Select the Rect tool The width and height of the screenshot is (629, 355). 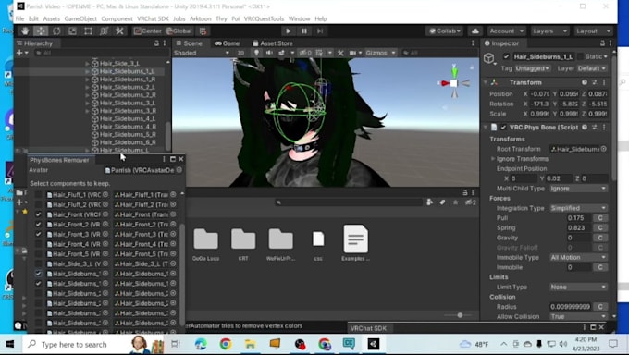tap(88, 31)
